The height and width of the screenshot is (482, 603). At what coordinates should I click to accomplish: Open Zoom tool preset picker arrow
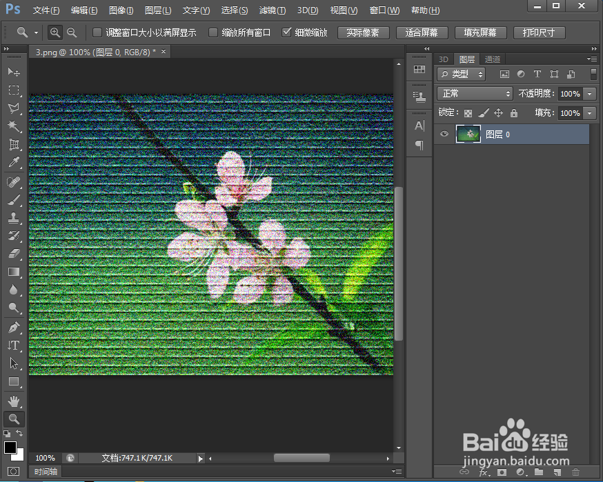(36, 33)
